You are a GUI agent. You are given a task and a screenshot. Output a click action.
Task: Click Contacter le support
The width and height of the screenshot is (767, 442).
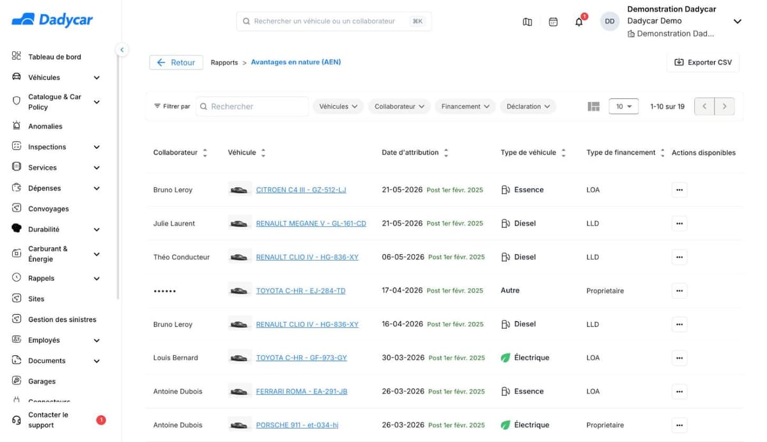tap(58, 420)
